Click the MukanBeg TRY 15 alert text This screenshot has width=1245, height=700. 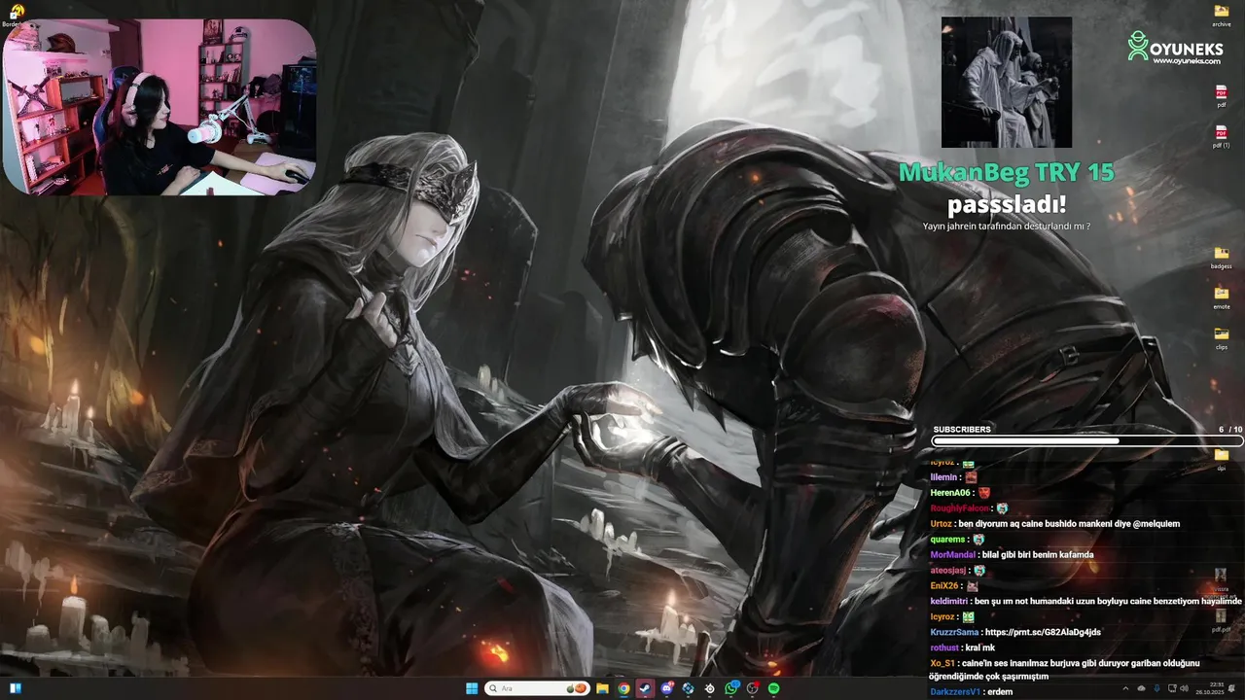click(1007, 173)
